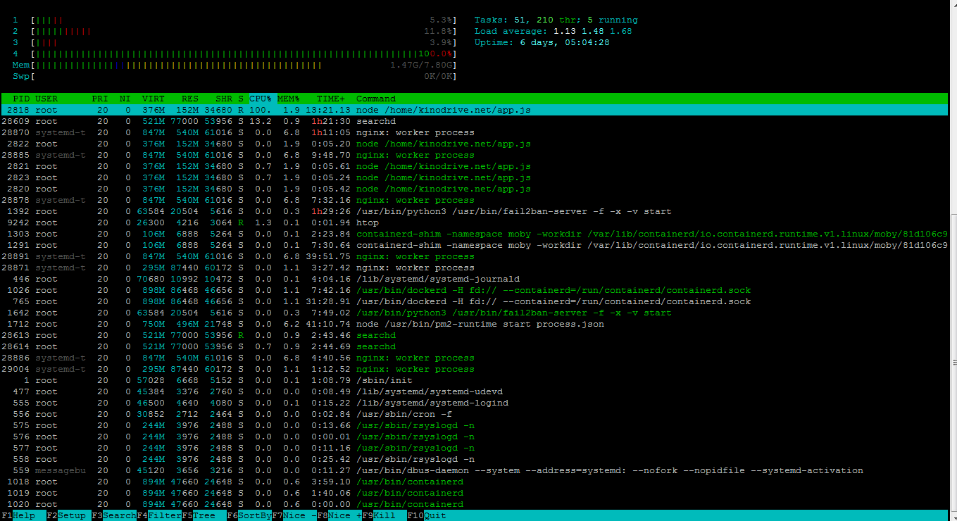Select rsyslogd row PID 575

pyautogui.click(x=475, y=425)
